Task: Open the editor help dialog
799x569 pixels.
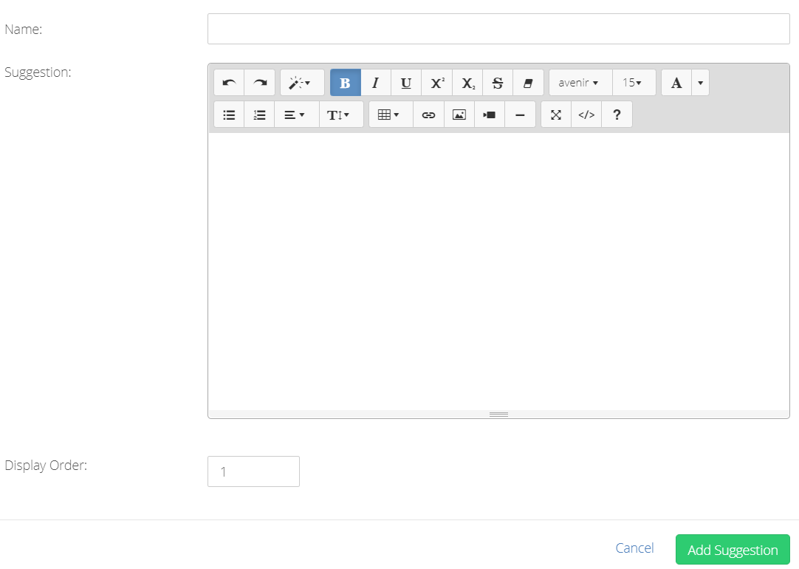Action: pos(617,115)
